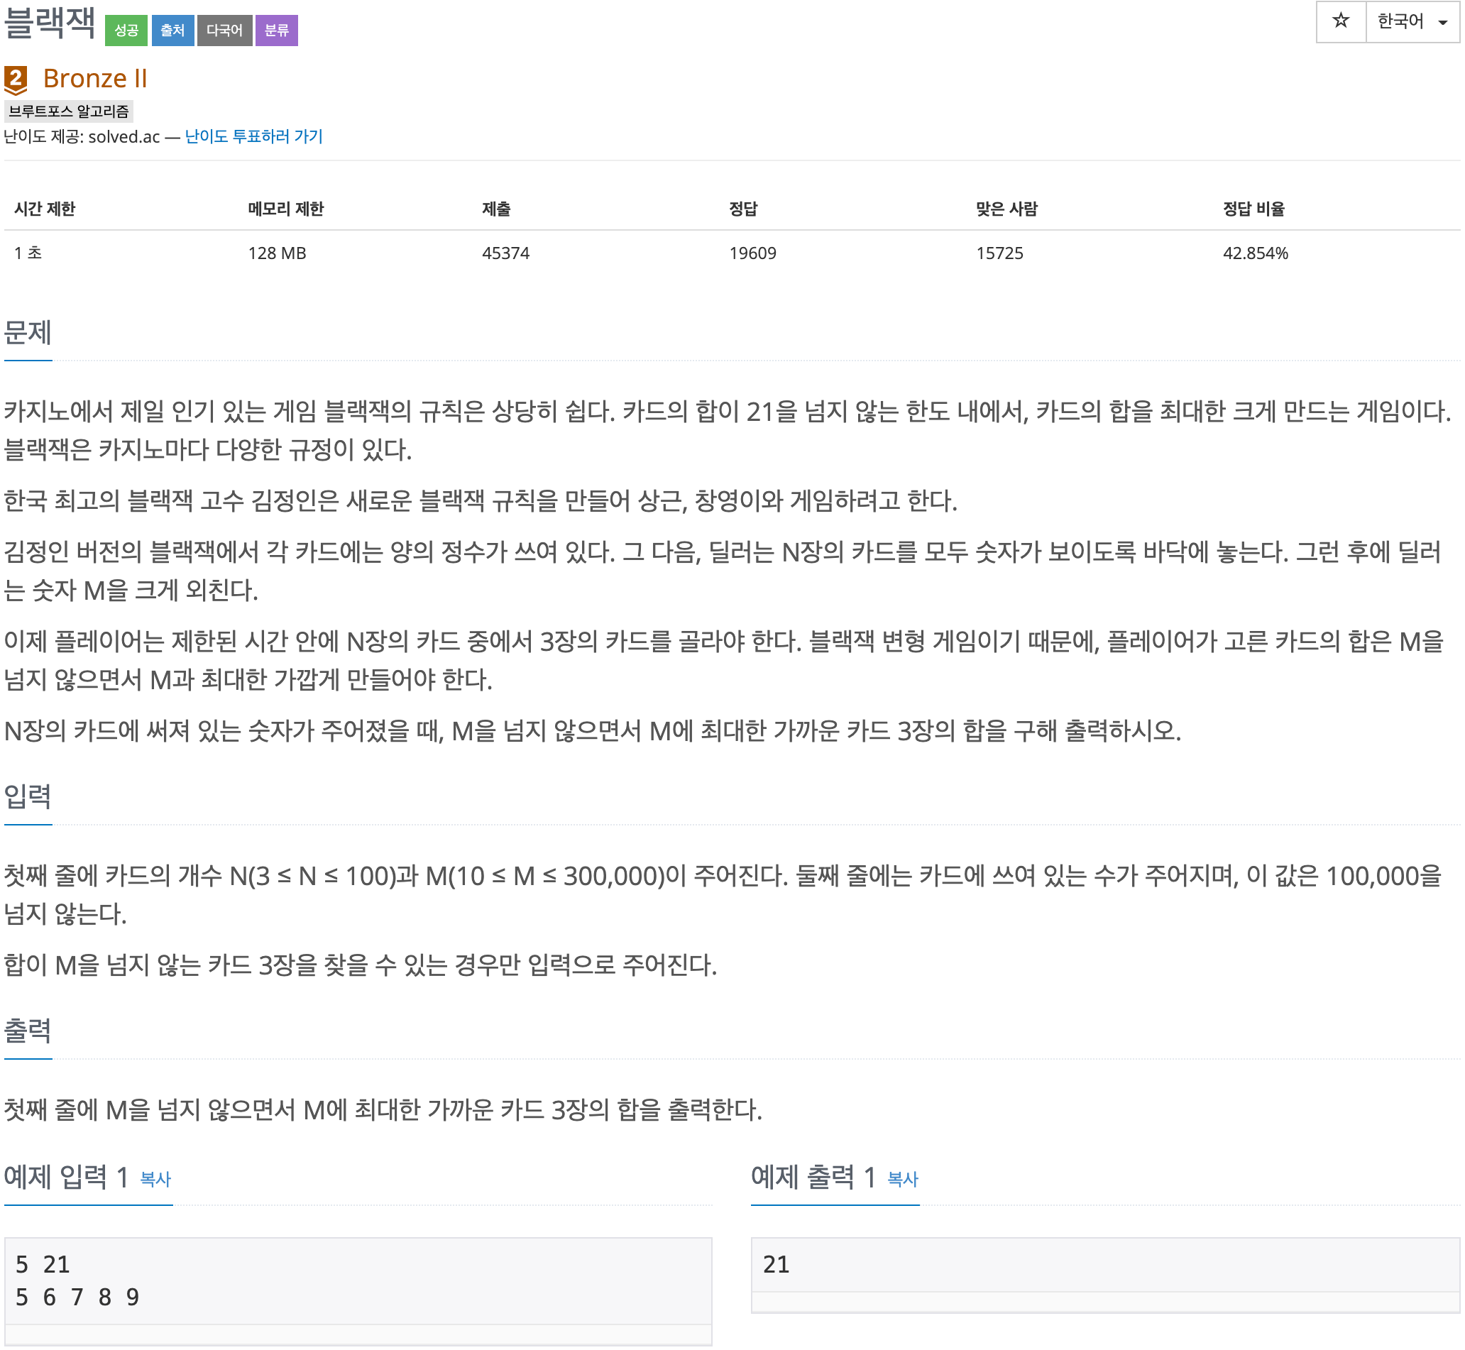Click the purple 분류 badge
Image resolution: width=1465 pixels, height=1350 pixels.
[x=277, y=31]
